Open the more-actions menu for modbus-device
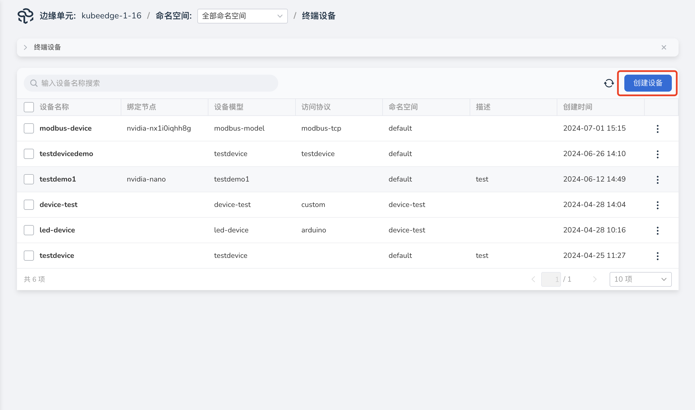Viewport: 695px width, 410px height. coord(657,129)
